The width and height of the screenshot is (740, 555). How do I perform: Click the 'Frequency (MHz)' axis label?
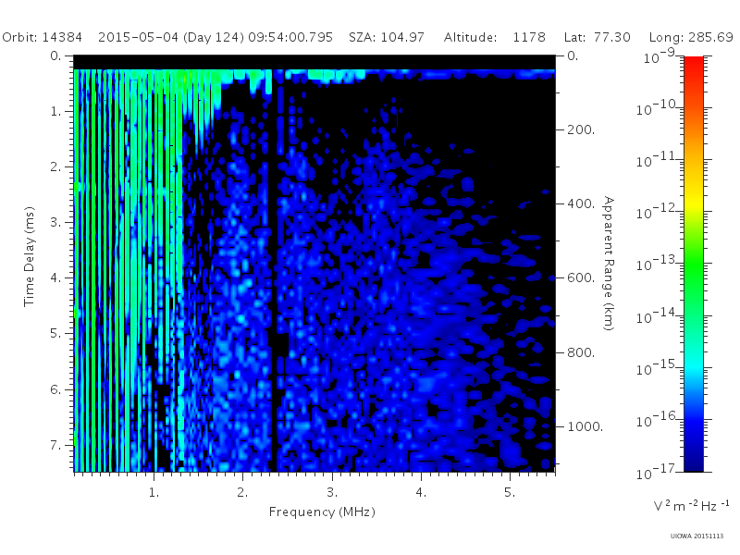(x=322, y=512)
